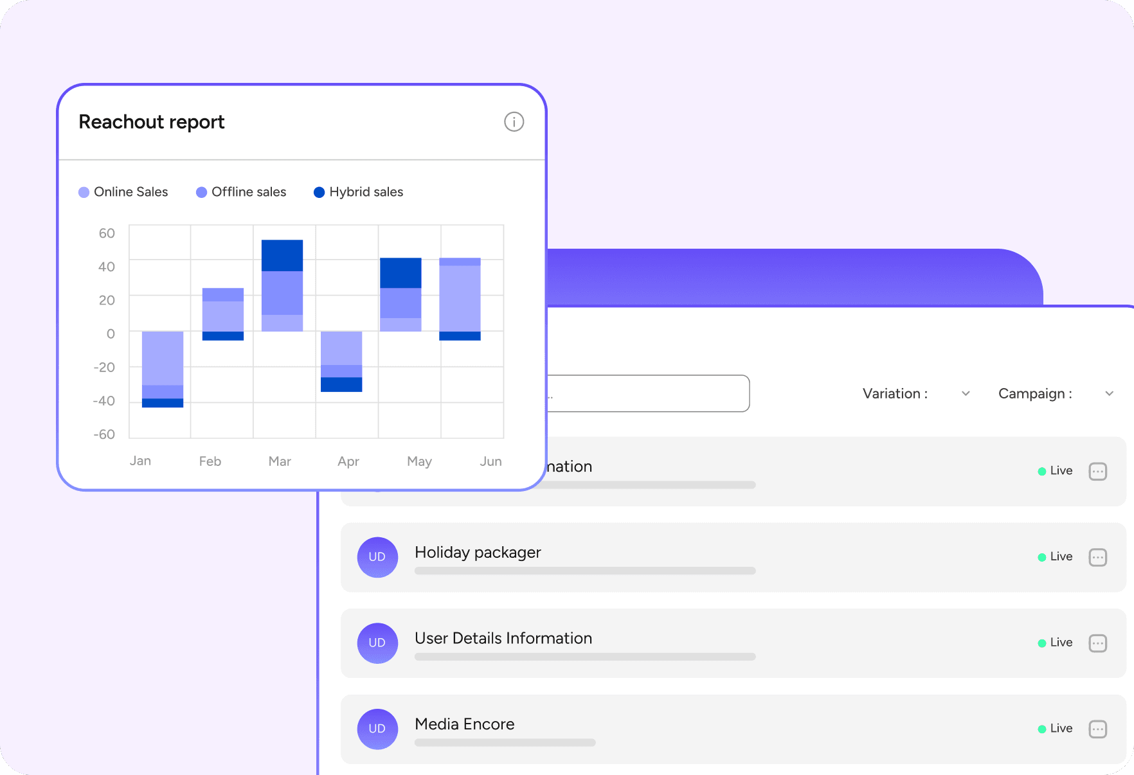Click the UD avatar of Media Encore
1134x775 pixels.
pos(377,729)
